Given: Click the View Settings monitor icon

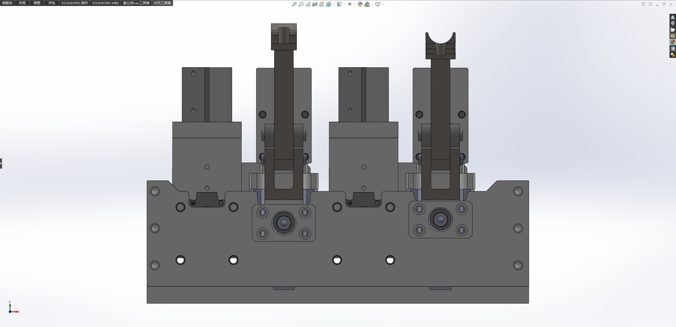Looking at the screenshot, I should 378,4.
